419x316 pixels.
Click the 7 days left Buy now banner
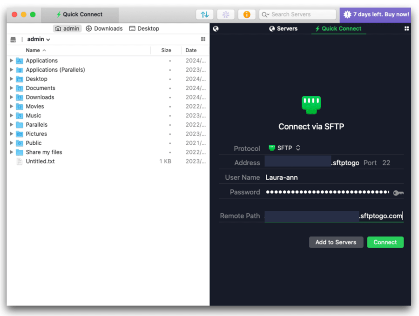click(376, 14)
